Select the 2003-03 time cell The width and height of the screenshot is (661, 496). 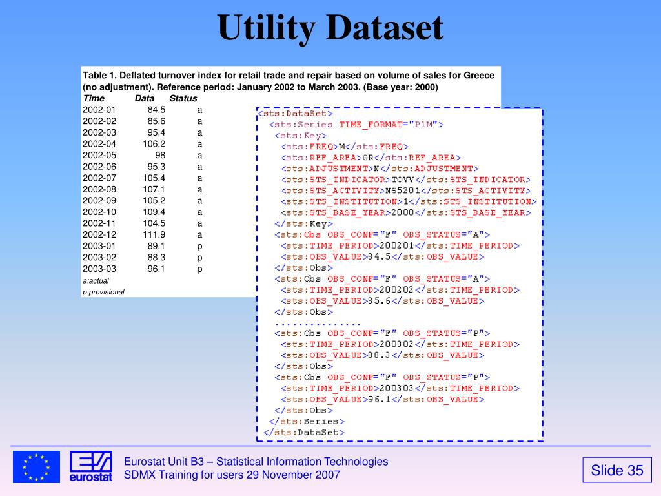[x=99, y=269]
